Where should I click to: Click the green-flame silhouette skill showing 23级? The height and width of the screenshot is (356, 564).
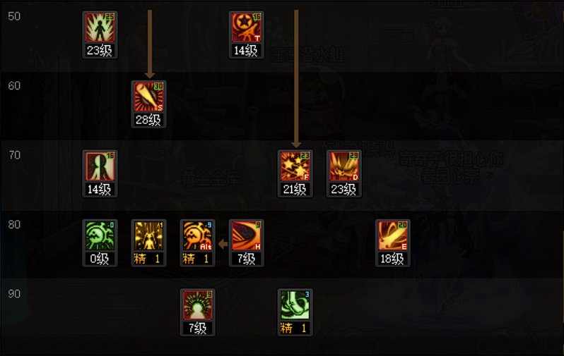pos(100,27)
